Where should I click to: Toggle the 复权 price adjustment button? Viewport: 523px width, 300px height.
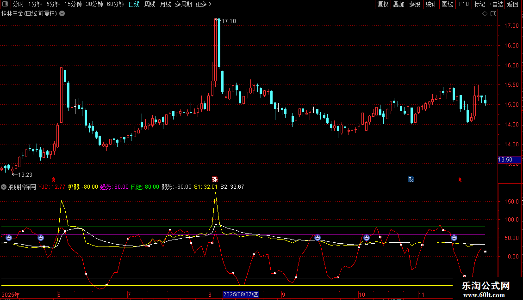pos(383,4)
